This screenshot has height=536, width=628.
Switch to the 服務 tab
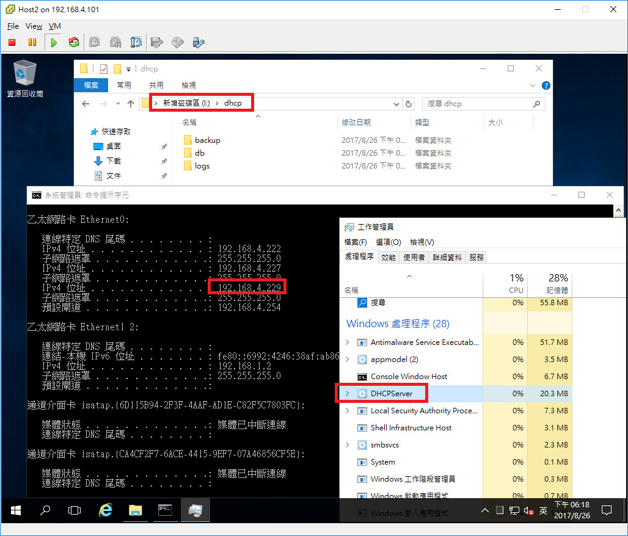[476, 258]
